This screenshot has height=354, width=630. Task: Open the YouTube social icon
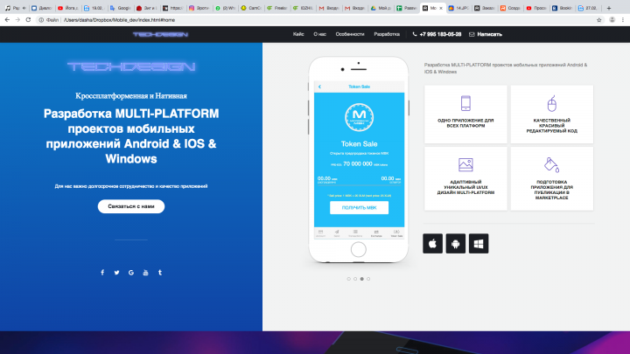(x=145, y=273)
